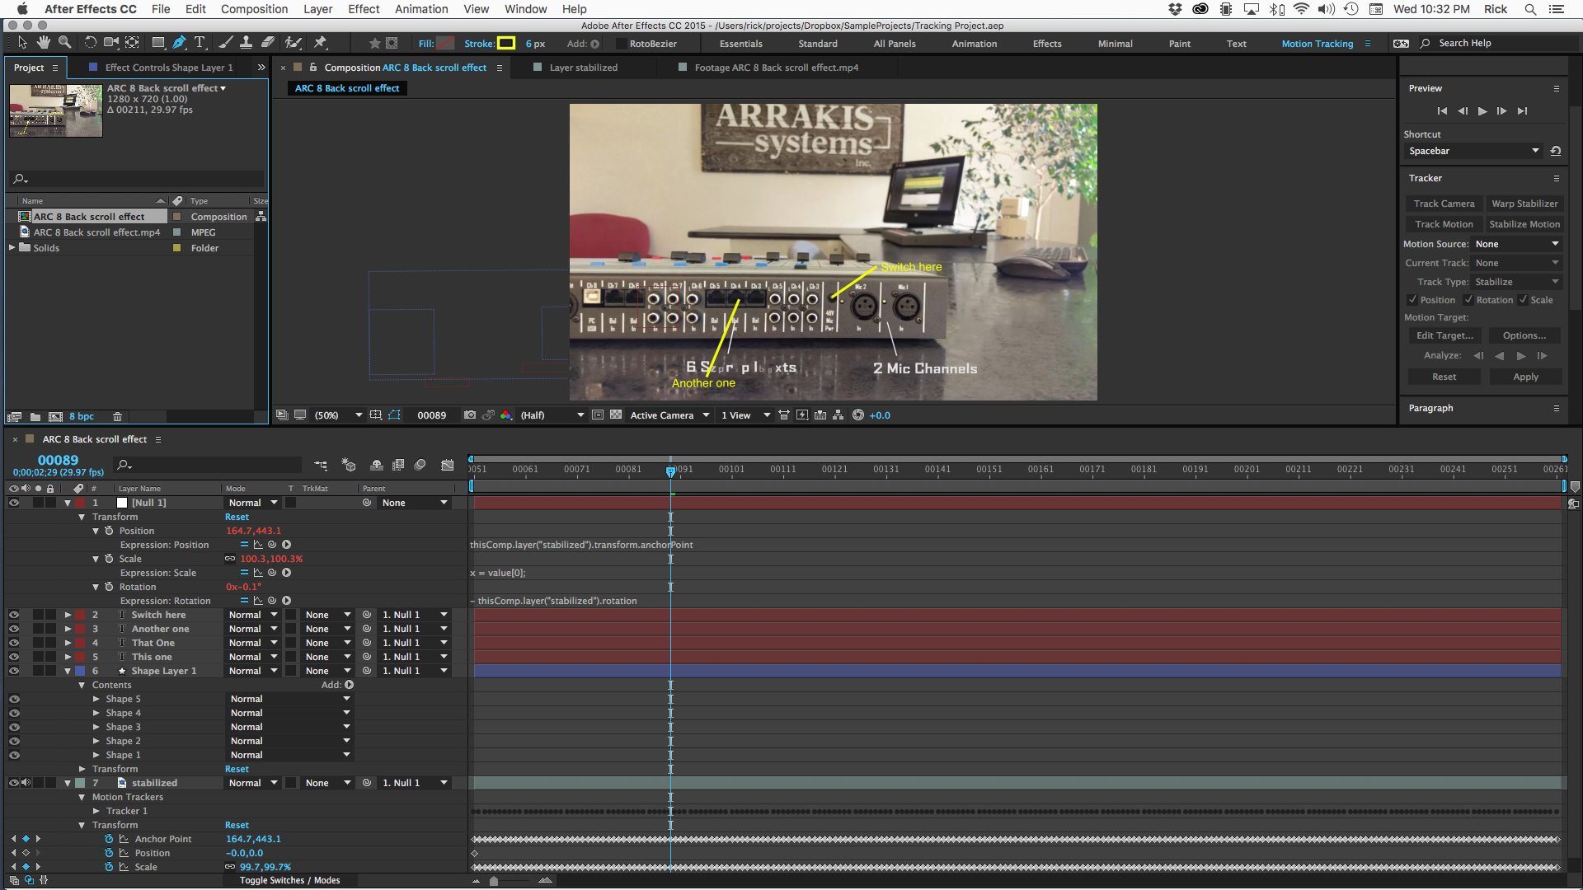Select the Roto Brush tool

point(293,43)
